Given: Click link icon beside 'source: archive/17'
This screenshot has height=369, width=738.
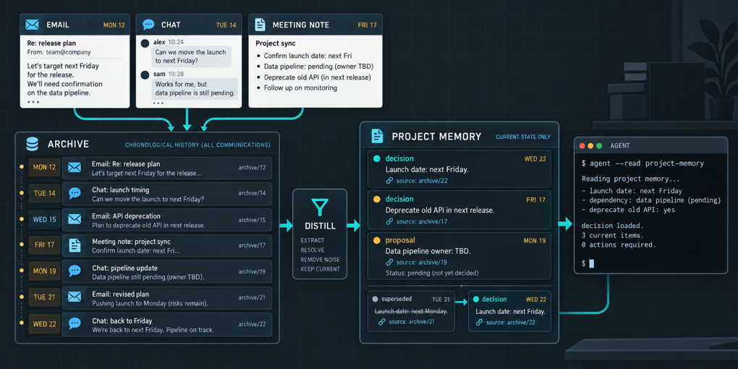Looking at the screenshot, I should [389, 221].
